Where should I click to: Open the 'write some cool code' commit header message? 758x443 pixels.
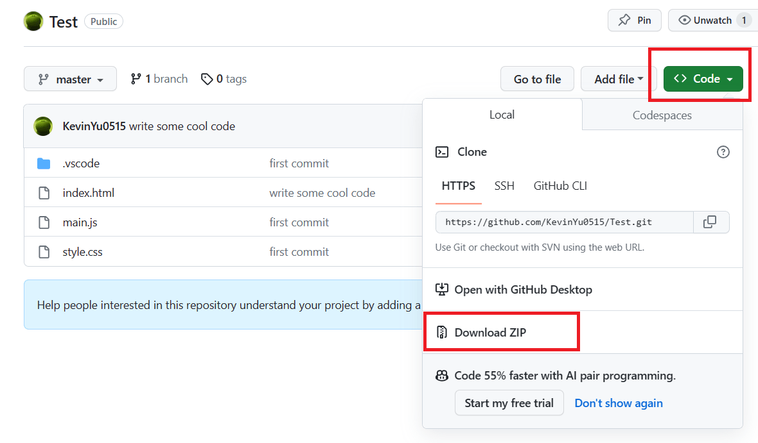(x=182, y=126)
